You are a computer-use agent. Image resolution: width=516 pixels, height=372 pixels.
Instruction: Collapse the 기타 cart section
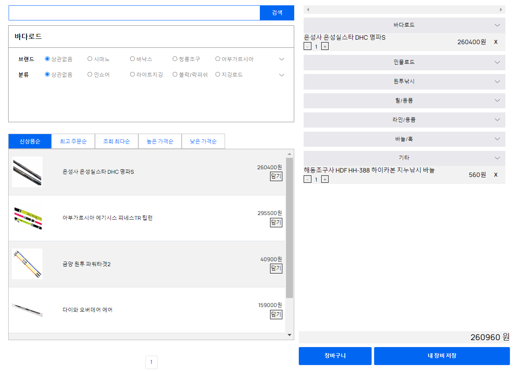coord(404,158)
